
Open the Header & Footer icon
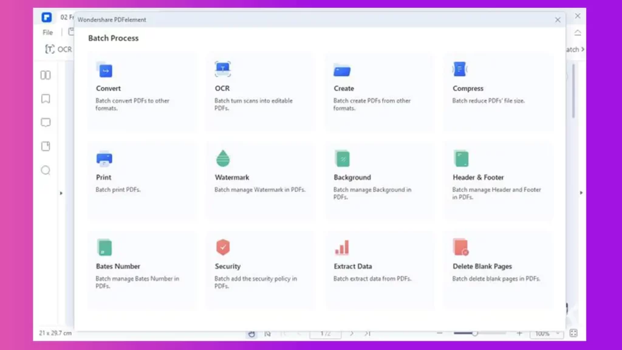tap(461, 159)
